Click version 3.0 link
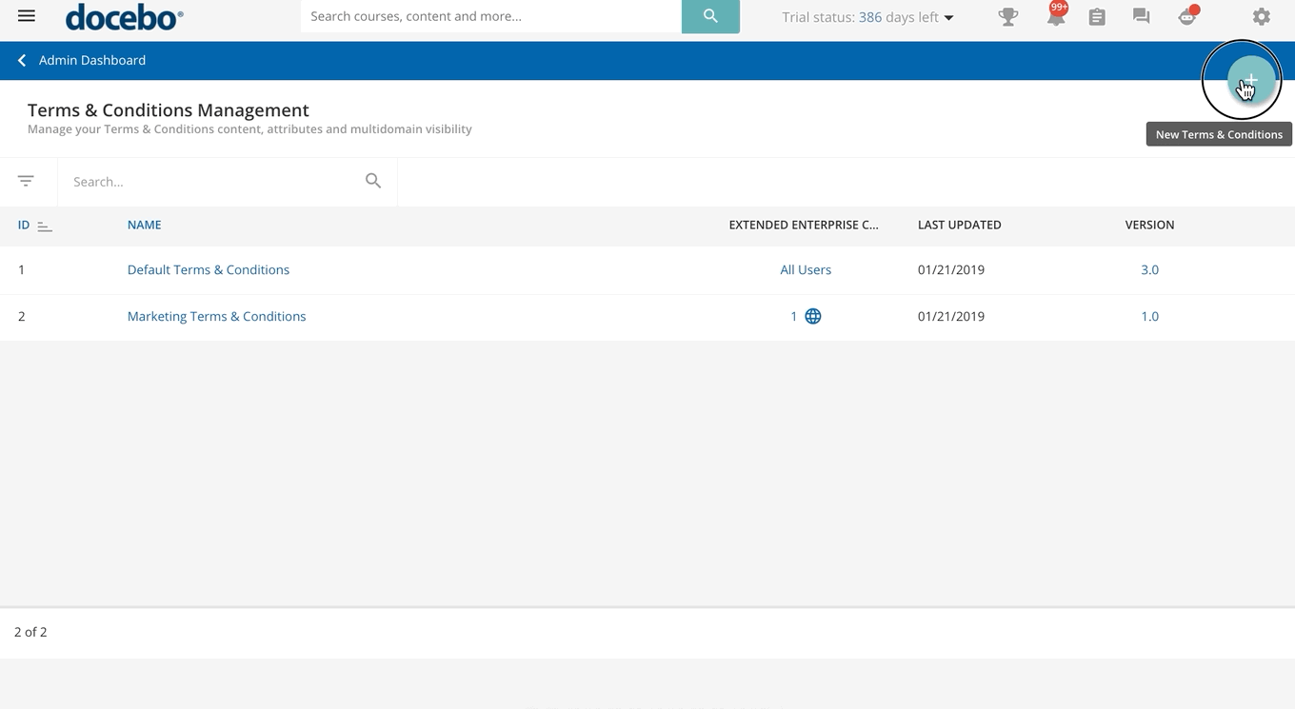This screenshot has height=709, width=1295. pyautogui.click(x=1149, y=270)
